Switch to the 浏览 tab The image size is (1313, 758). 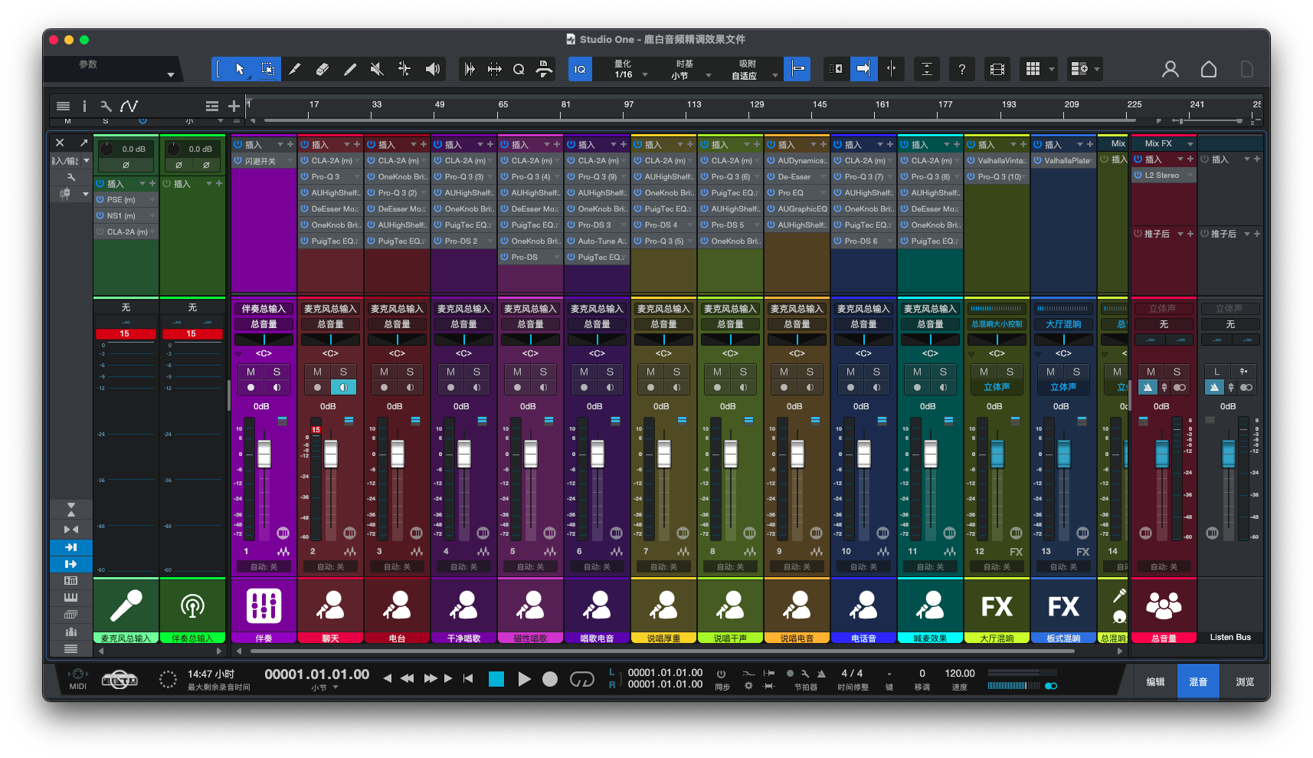point(1245,681)
